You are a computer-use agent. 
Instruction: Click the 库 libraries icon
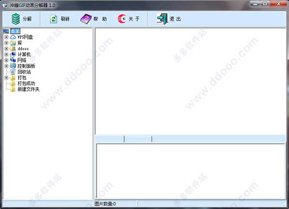[13, 43]
